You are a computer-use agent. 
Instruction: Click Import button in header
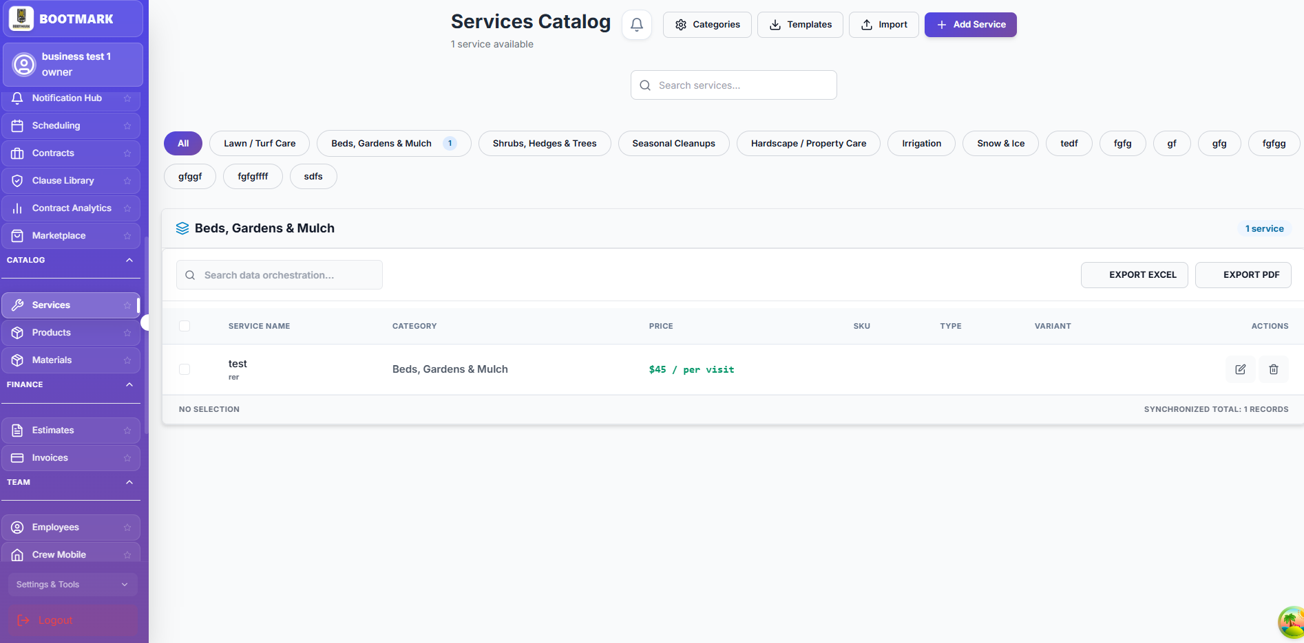pos(883,25)
